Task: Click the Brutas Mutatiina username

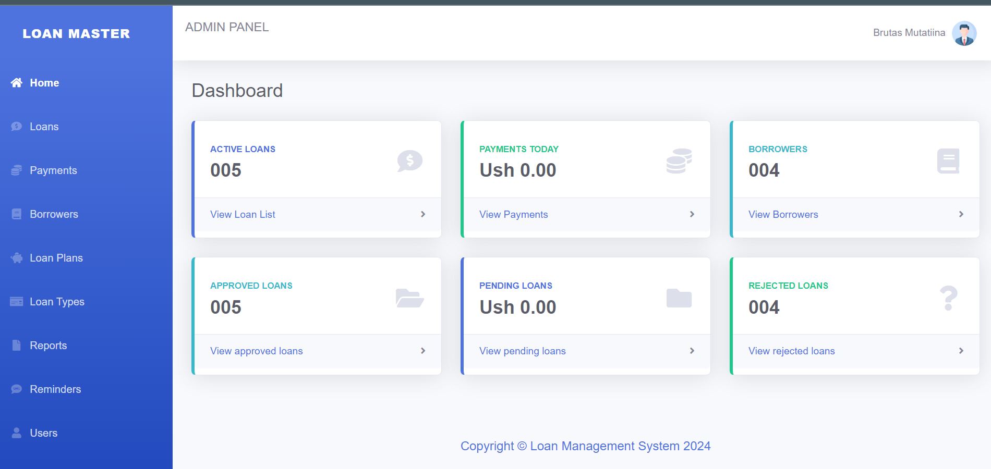Action: tap(909, 33)
